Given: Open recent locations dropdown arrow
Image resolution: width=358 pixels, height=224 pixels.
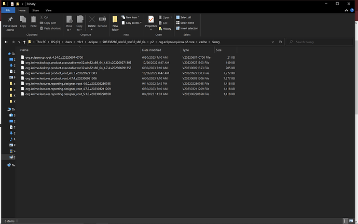Looking at the screenshot, I should [19, 42].
